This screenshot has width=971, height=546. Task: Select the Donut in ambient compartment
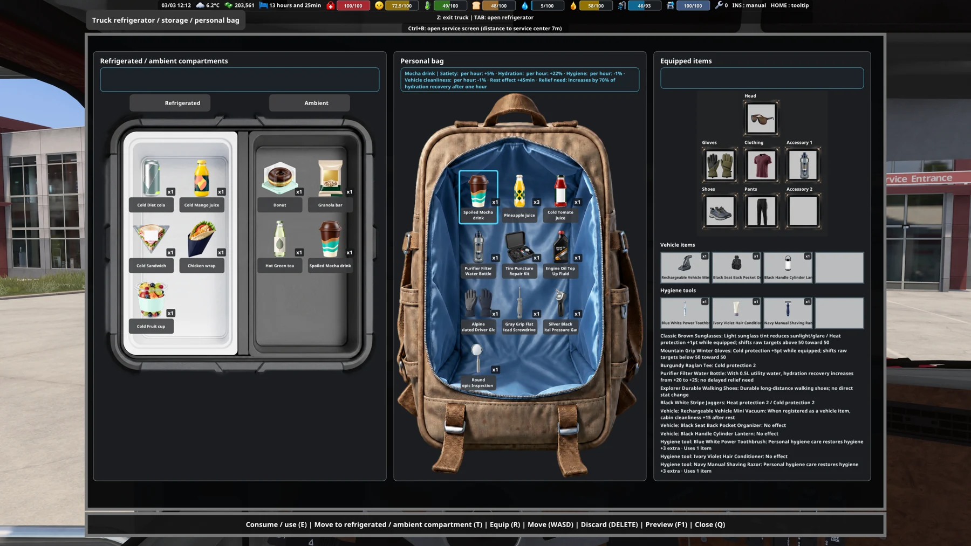coord(279,184)
